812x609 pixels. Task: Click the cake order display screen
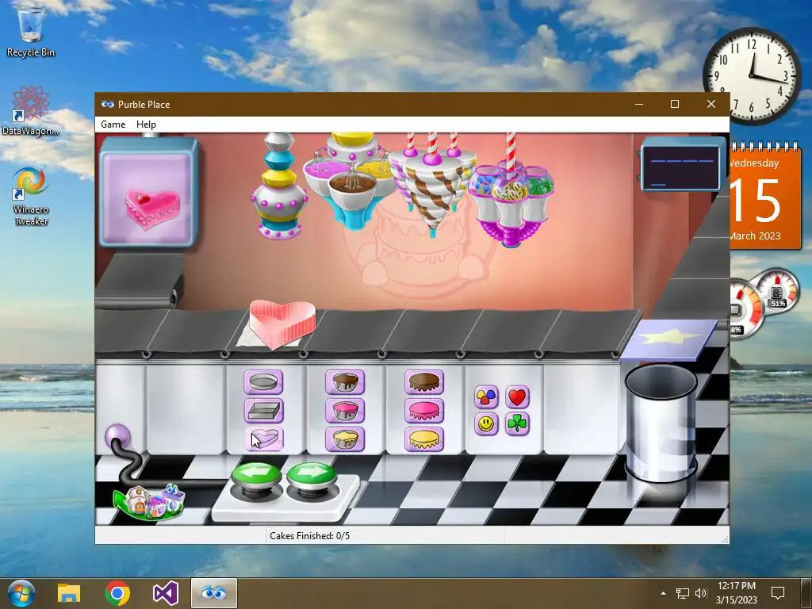tap(149, 192)
